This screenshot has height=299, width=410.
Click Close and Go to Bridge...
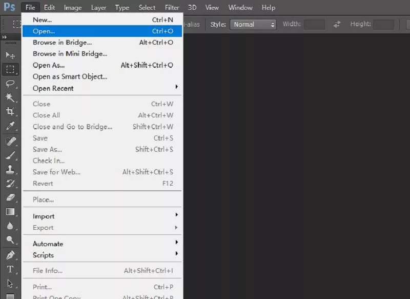click(102, 127)
